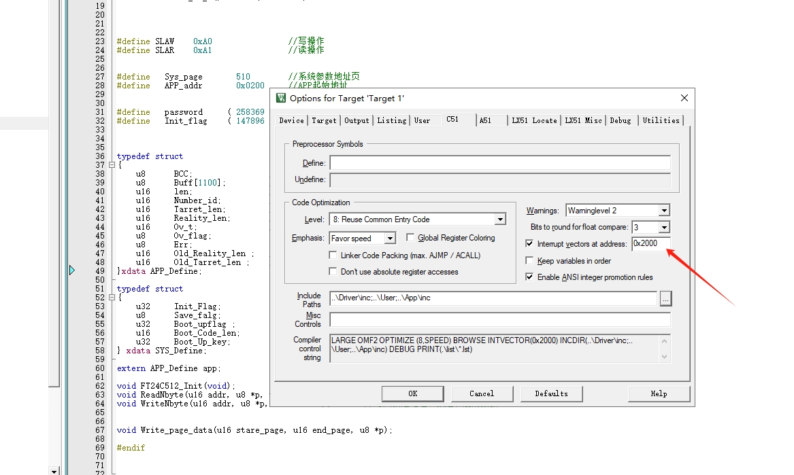Click the Boot_Up_key struct member

pos(202,342)
